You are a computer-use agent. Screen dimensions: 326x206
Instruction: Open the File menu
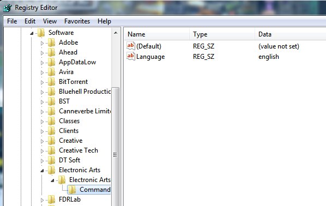(x=12, y=21)
